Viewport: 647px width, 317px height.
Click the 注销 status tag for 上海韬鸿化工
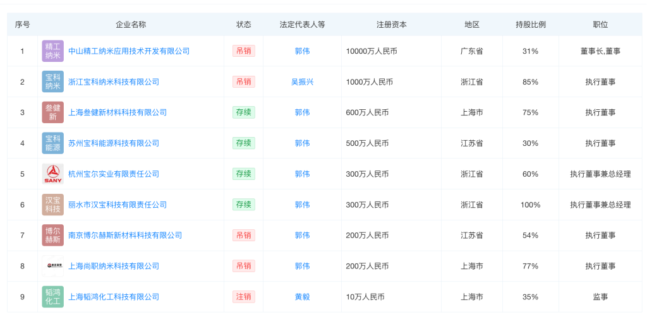[x=243, y=297]
